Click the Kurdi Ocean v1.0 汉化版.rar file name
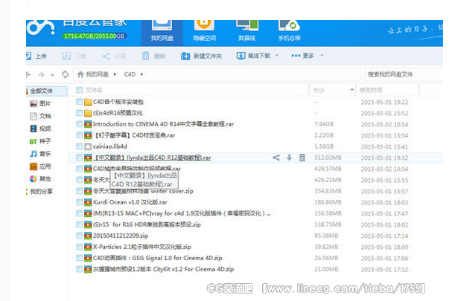 point(130,202)
